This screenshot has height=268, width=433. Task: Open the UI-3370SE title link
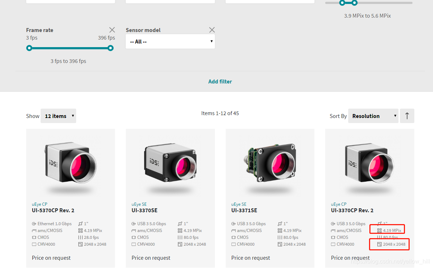tap(144, 210)
